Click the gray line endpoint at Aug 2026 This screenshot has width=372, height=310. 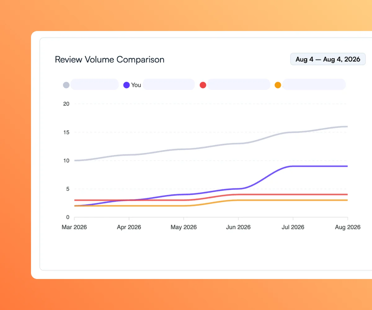pos(347,126)
